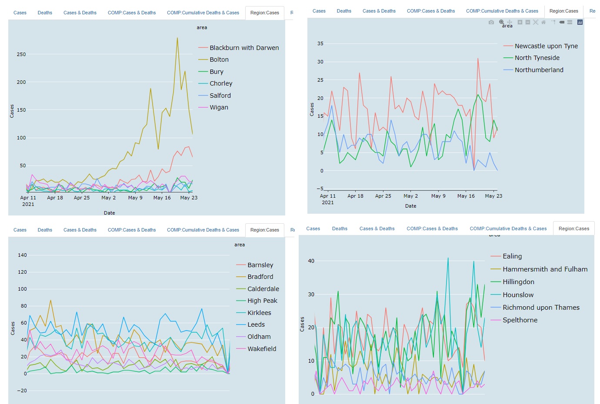Enable compare data on hover icon
The image size is (600, 404).
(570, 22)
